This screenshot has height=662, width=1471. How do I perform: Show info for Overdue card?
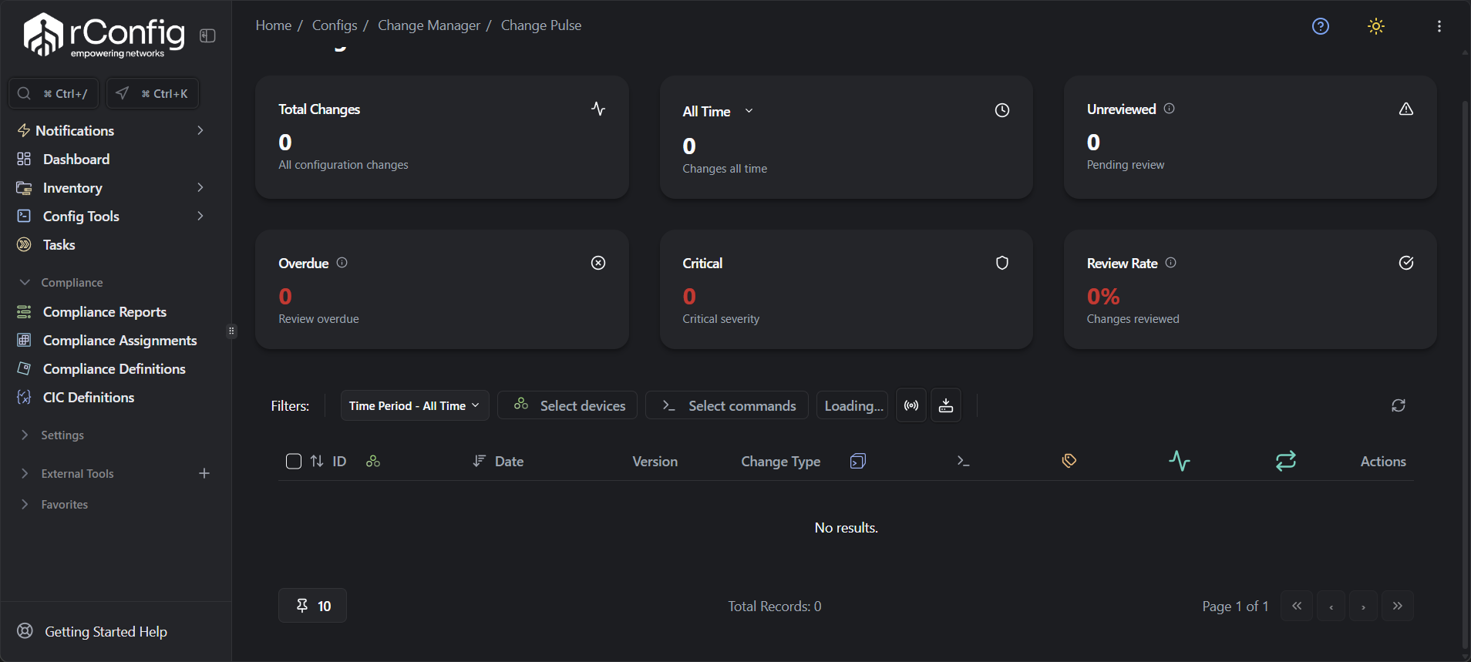[342, 263]
